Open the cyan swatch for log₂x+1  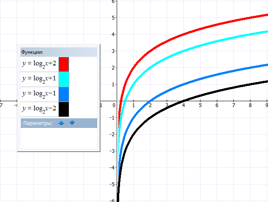pyautogui.click(x=64, y=79)
